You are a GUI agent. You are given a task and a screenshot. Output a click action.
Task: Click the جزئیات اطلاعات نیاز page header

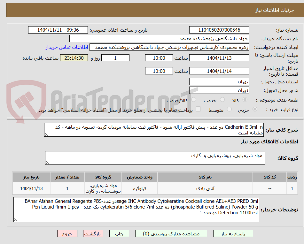coord(275,10)
